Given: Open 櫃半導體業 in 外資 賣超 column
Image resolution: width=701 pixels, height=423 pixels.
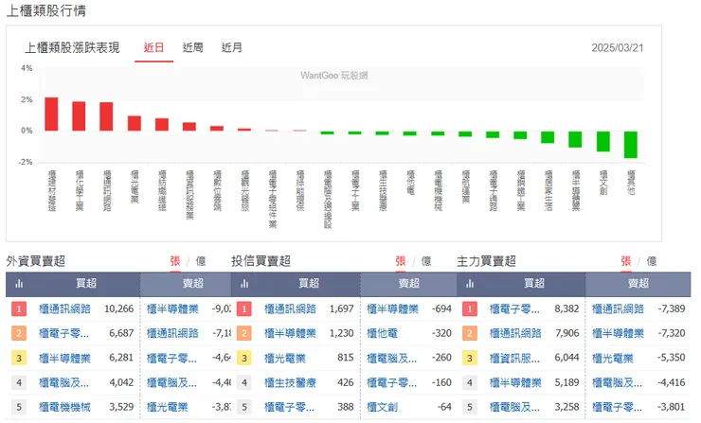Looking at the screenshot, I should coord(172,308).
